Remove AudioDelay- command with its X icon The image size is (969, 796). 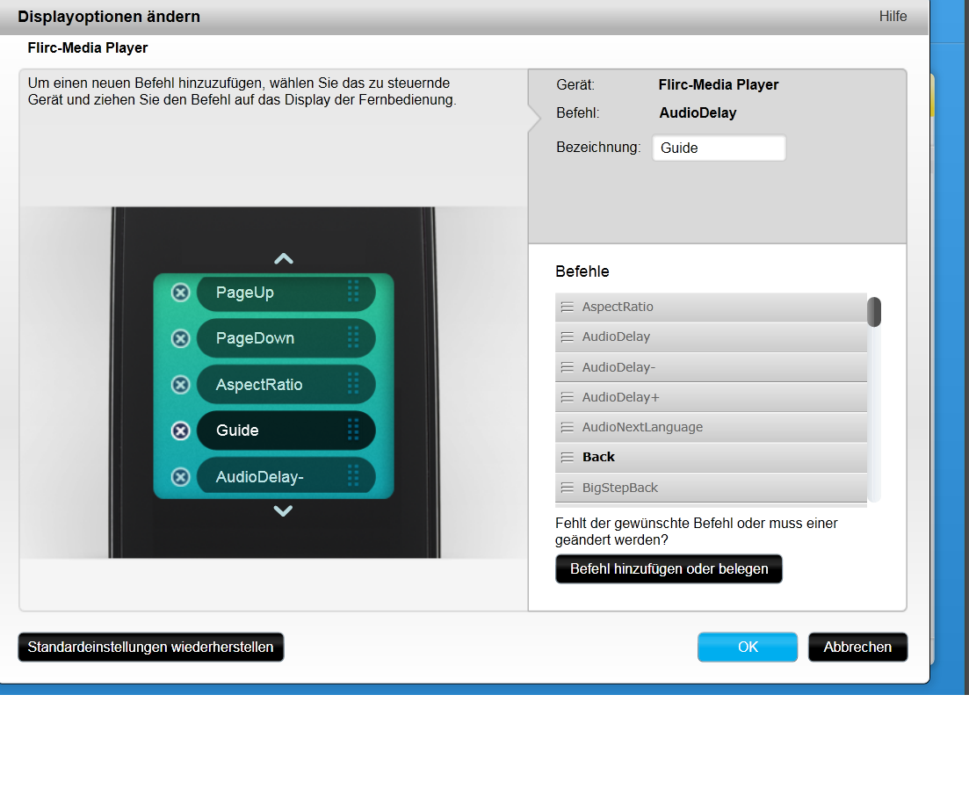point(180,477)
